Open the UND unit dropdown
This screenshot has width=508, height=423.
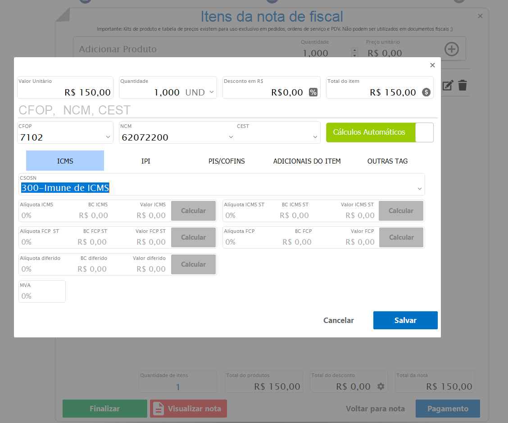pos(212,92)
